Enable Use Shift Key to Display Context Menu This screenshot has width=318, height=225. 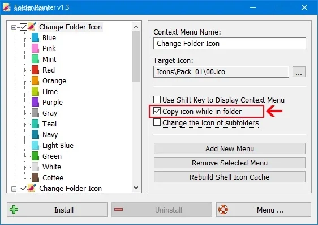(x=157, y=100)
